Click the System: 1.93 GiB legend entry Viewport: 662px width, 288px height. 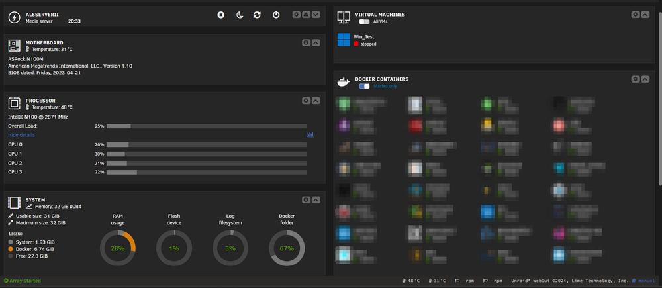[31, 242]
